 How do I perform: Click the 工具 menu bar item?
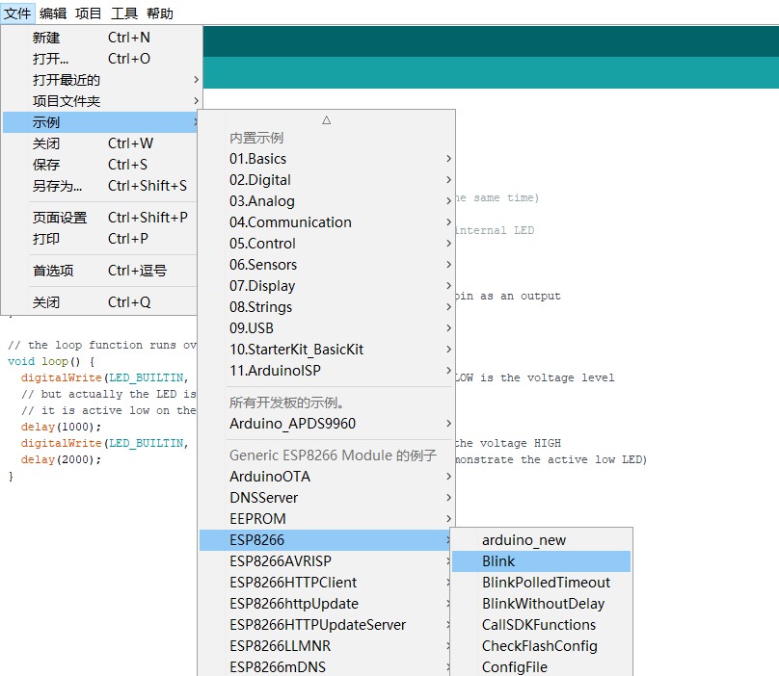pos(124,13)
